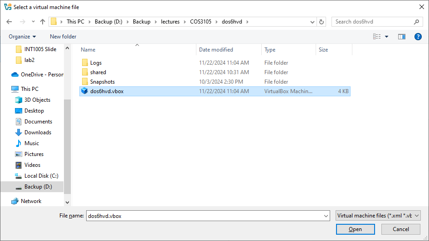Click the navigation pane scroll down arrow
The image size is (429, 241).
68,203
